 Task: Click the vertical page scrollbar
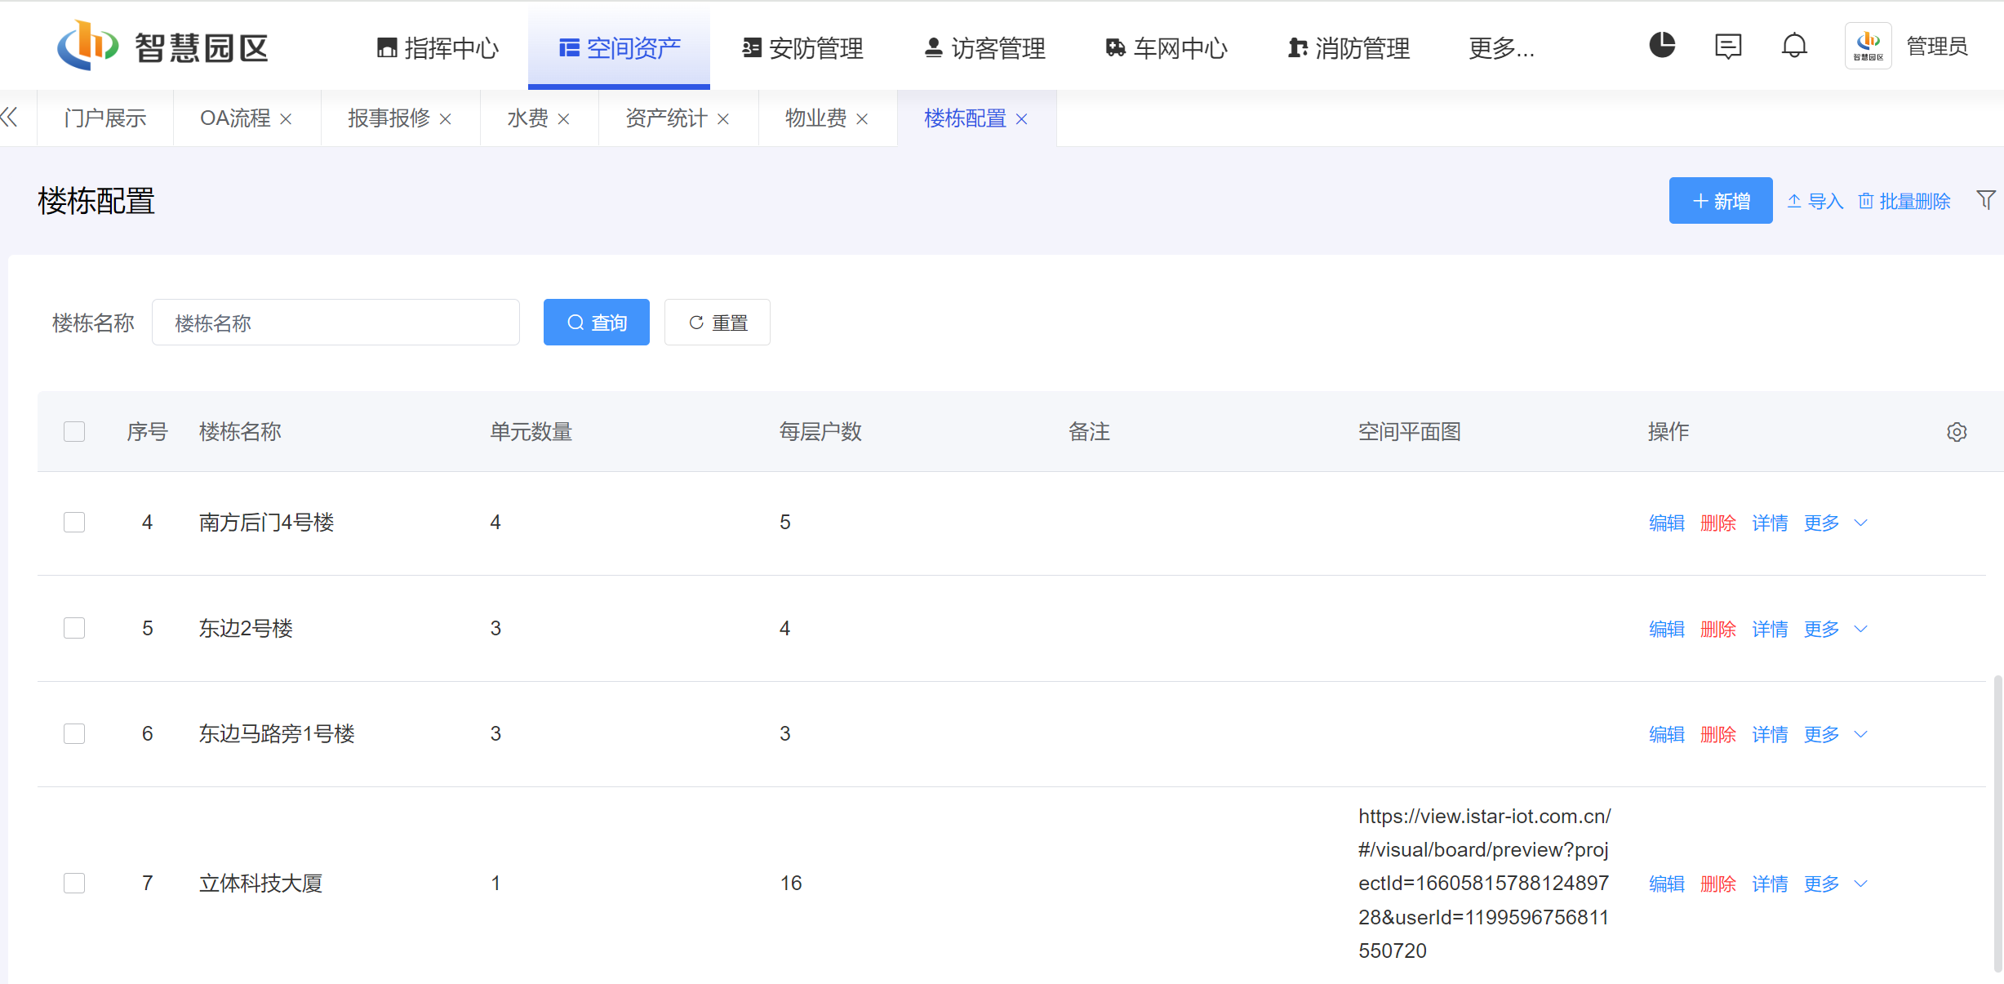click(1997, 823)
